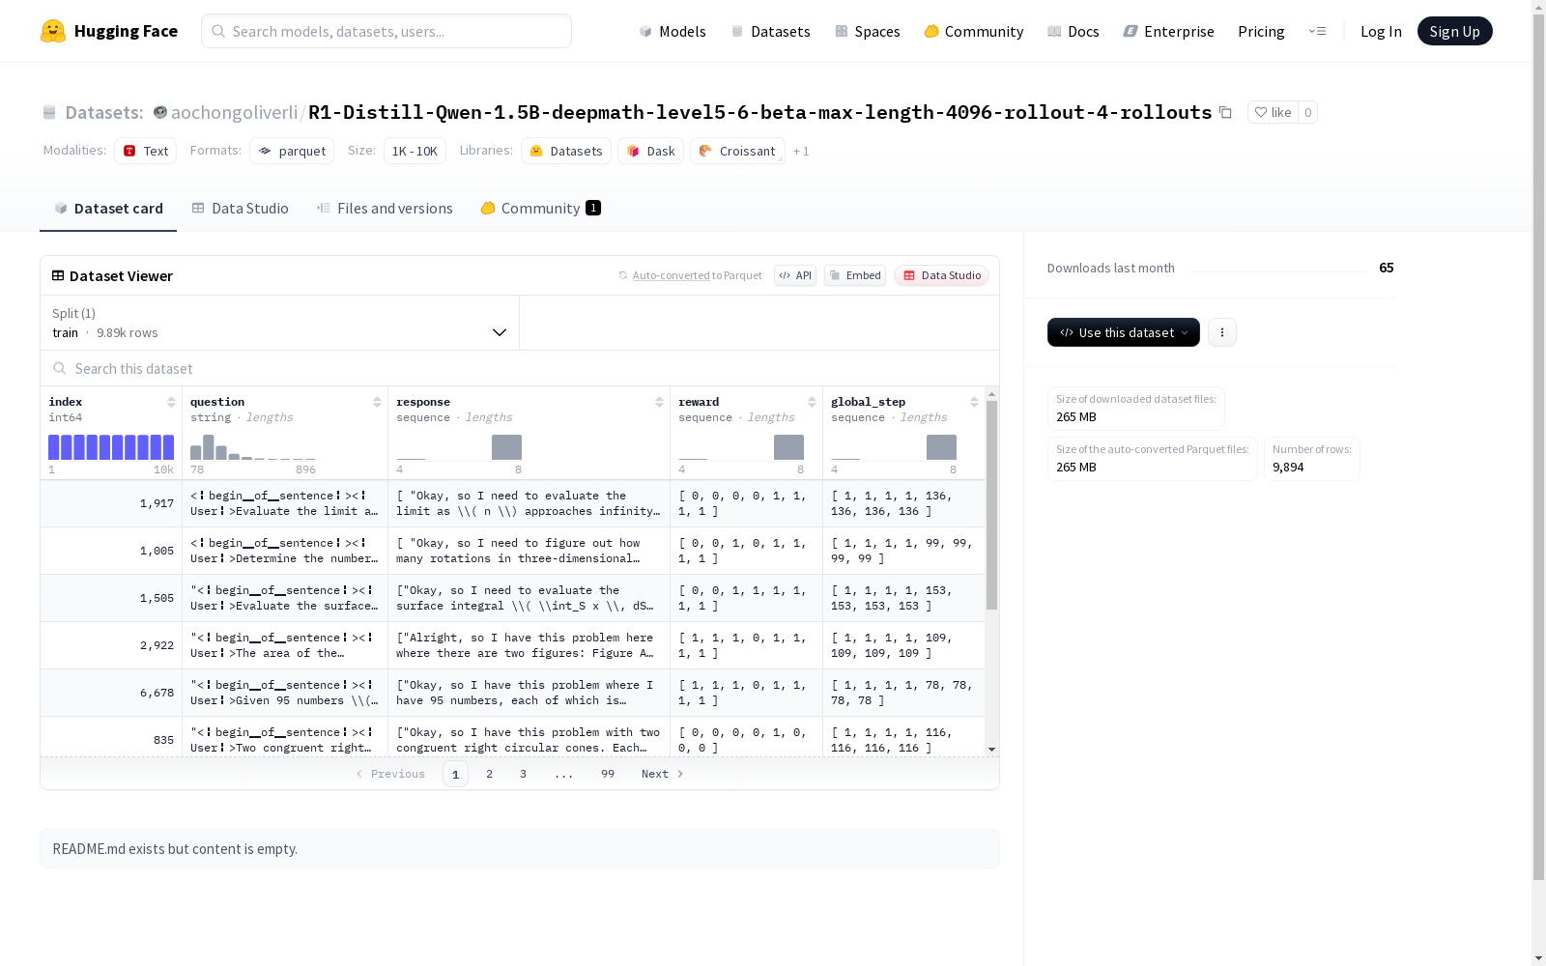This screenshot has width=1546, height=966.
Task: Click the Datasets breadcrumb icon
Action: (49, 112)
